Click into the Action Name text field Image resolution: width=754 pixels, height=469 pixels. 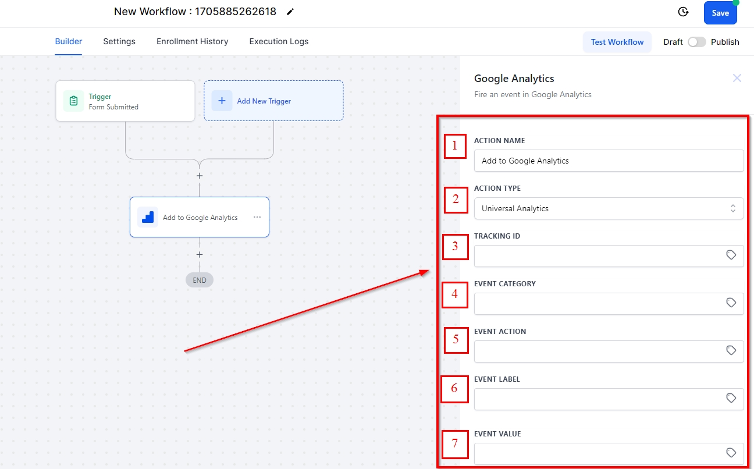pos(609,161)
